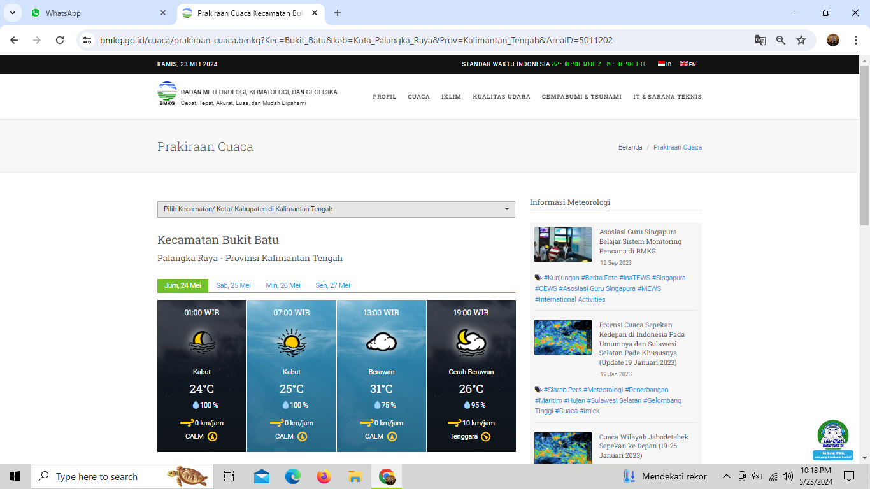This screenshot has height=489, width=870.
Task: Open the CUACA menu
Action: point(418,97)
